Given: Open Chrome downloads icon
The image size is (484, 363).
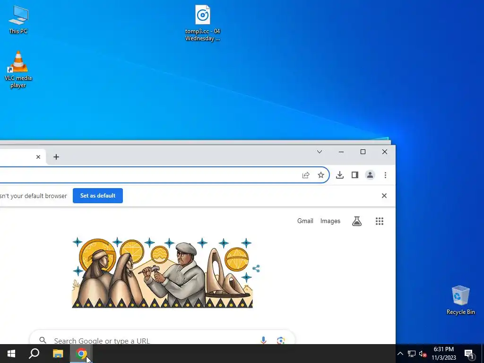Looking at the screenshot, I should click(340, 175).
